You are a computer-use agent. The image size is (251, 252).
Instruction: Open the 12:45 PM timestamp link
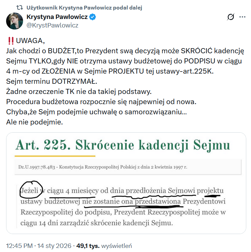pos(19,246)
